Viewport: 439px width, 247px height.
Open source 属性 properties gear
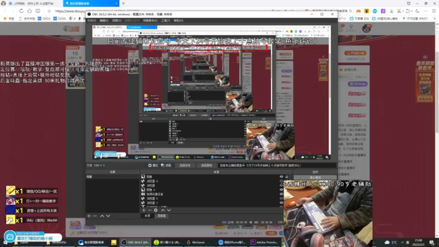(x=153, y=166)
